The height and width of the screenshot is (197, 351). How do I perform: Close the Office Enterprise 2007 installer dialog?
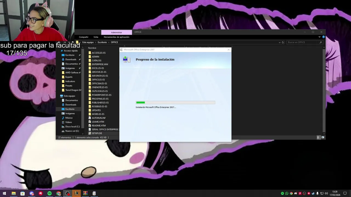click(228, 50)
